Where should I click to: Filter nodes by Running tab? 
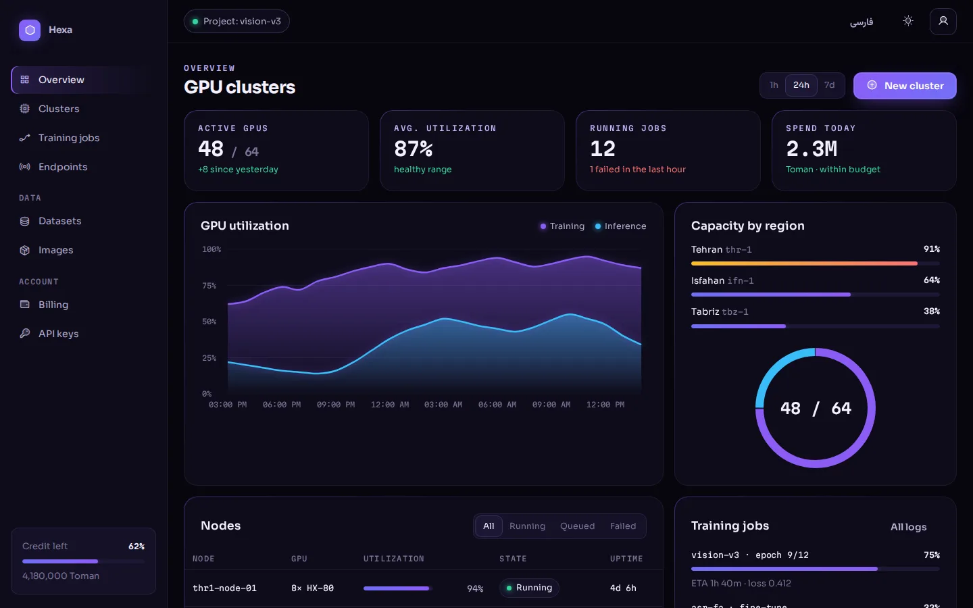527,526
